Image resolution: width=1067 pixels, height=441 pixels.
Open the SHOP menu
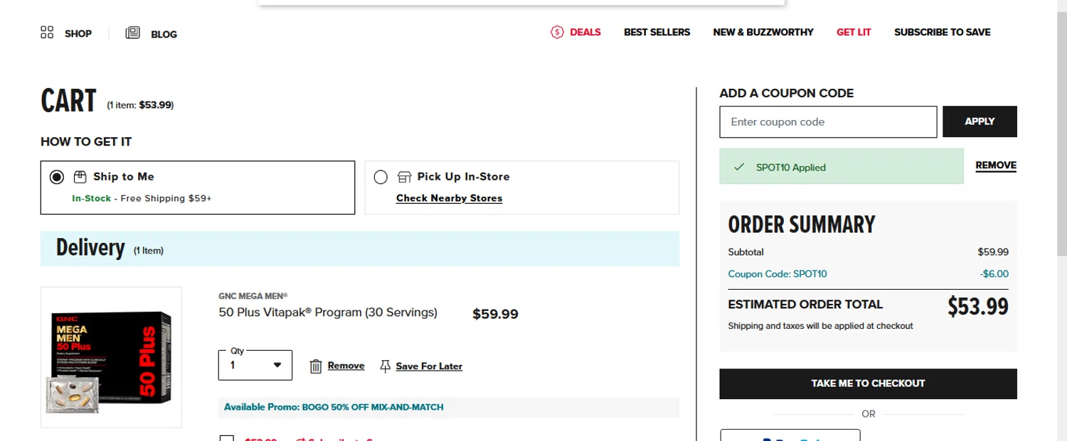(x=78, y=33)
